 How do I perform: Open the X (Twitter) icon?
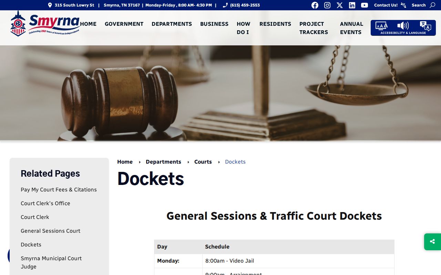click(340, 5)
